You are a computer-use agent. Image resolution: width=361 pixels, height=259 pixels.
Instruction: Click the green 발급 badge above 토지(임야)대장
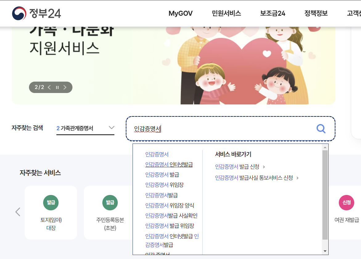pos(51,202)
